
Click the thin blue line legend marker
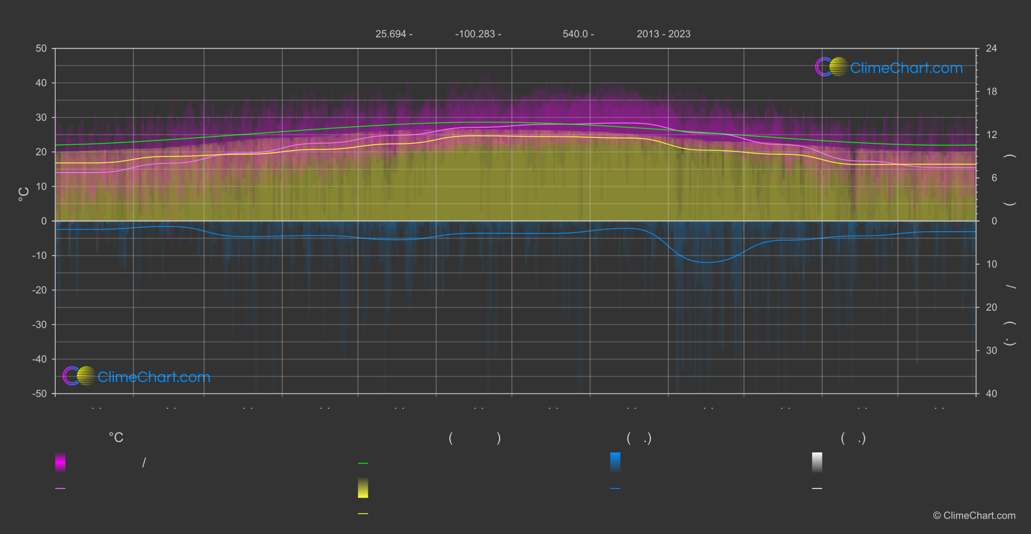[x=615, y=489]
